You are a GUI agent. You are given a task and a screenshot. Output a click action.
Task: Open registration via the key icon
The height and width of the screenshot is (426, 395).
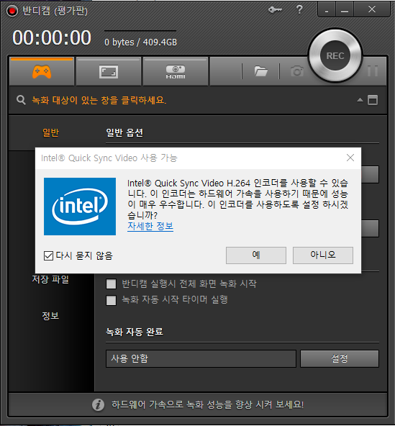(x=275, y=10)
